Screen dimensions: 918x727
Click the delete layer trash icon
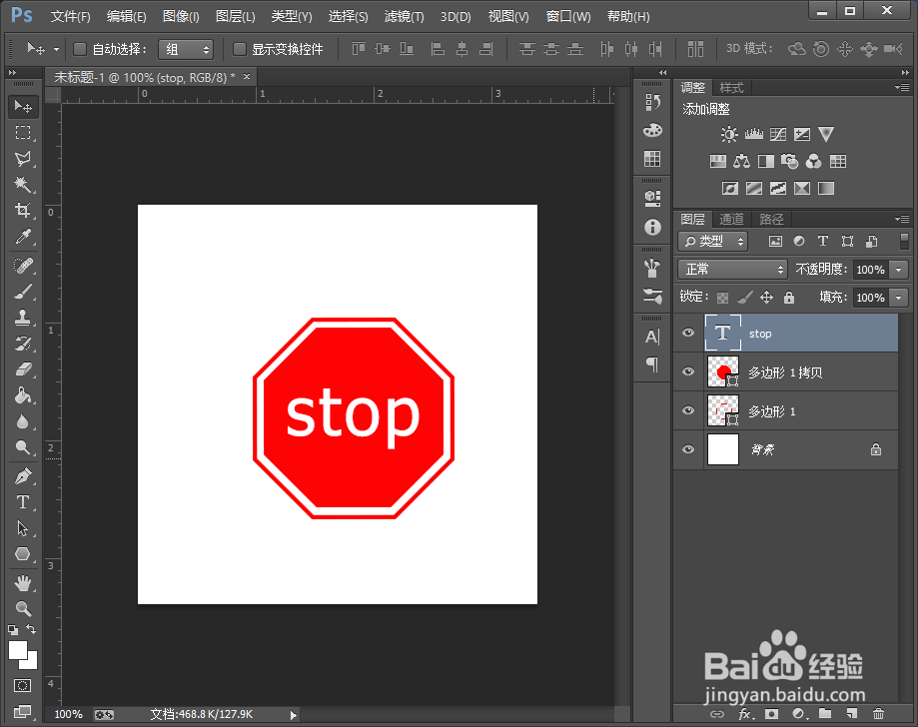coord(878,714)
